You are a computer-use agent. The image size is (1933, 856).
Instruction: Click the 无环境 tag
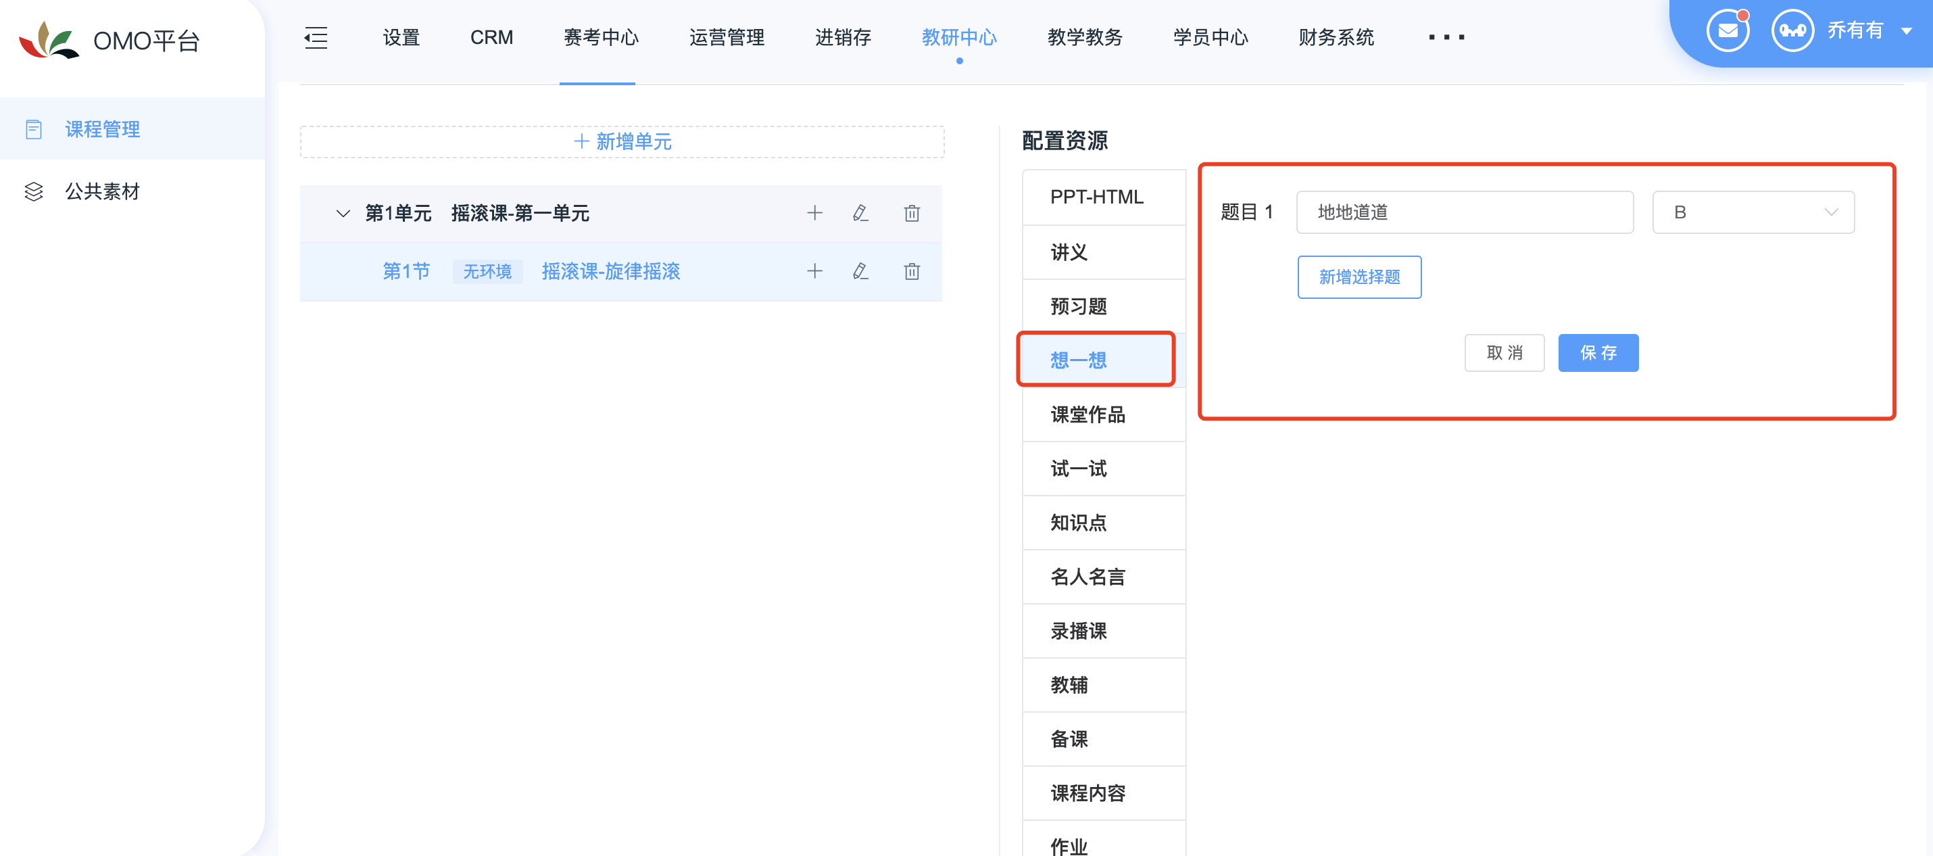pyautogui.click(x=487, y=271)
